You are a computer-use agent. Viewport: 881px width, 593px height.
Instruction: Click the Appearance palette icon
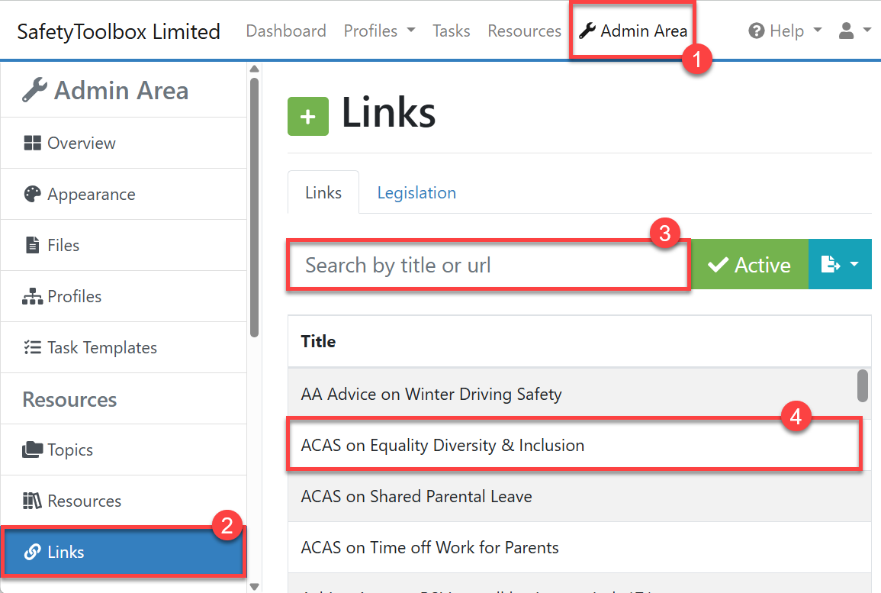tap(32, 195)
